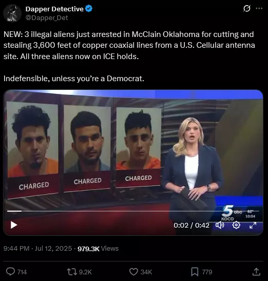Click the 979.3K Views count
The width and height of the screenshot is (268, 281).
click(x=98, y=249)
